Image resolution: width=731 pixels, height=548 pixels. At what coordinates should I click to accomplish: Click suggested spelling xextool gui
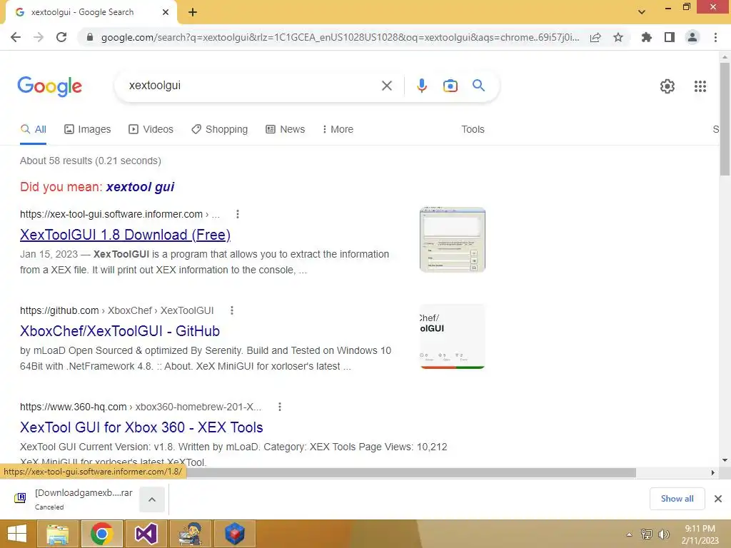140,187
